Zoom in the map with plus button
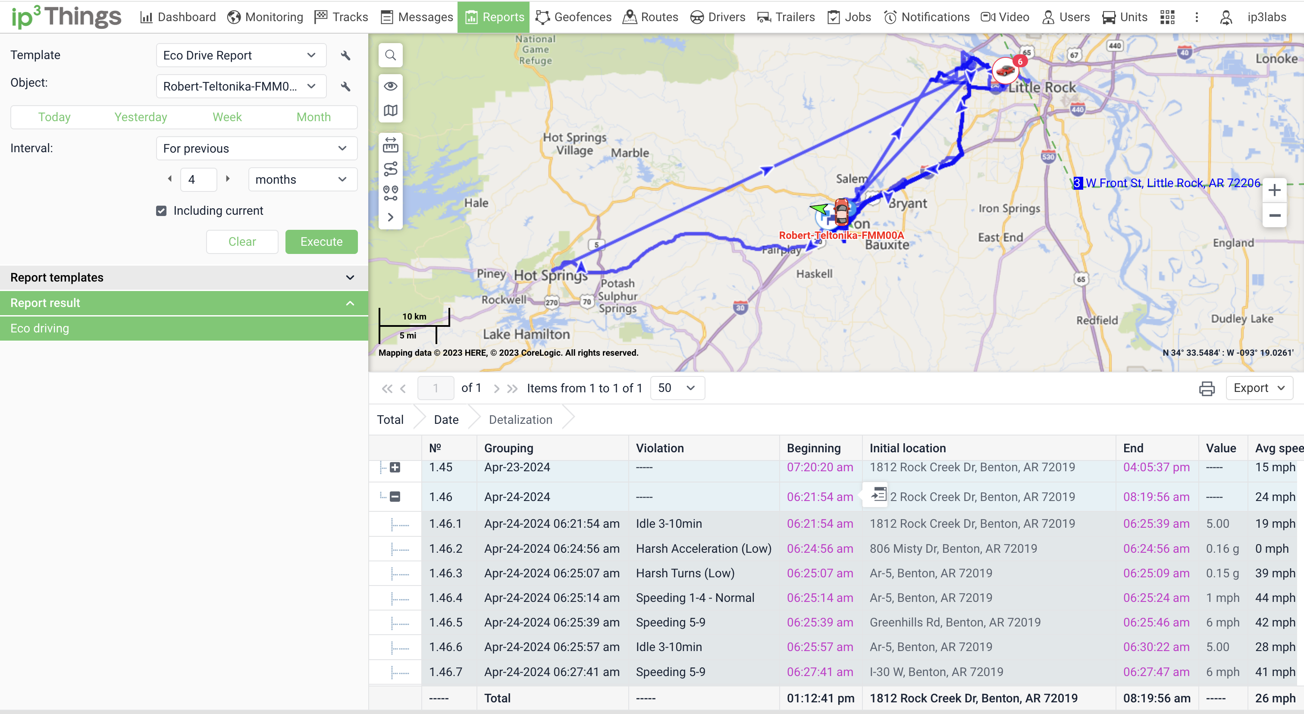 1274,191
